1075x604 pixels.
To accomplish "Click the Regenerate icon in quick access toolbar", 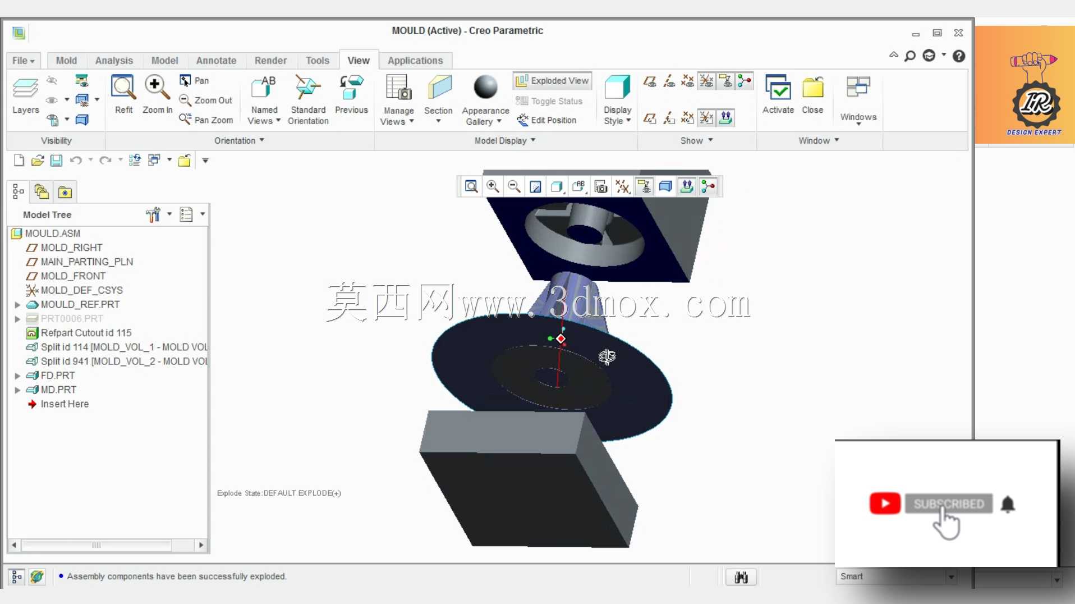I will pos(135,161).
